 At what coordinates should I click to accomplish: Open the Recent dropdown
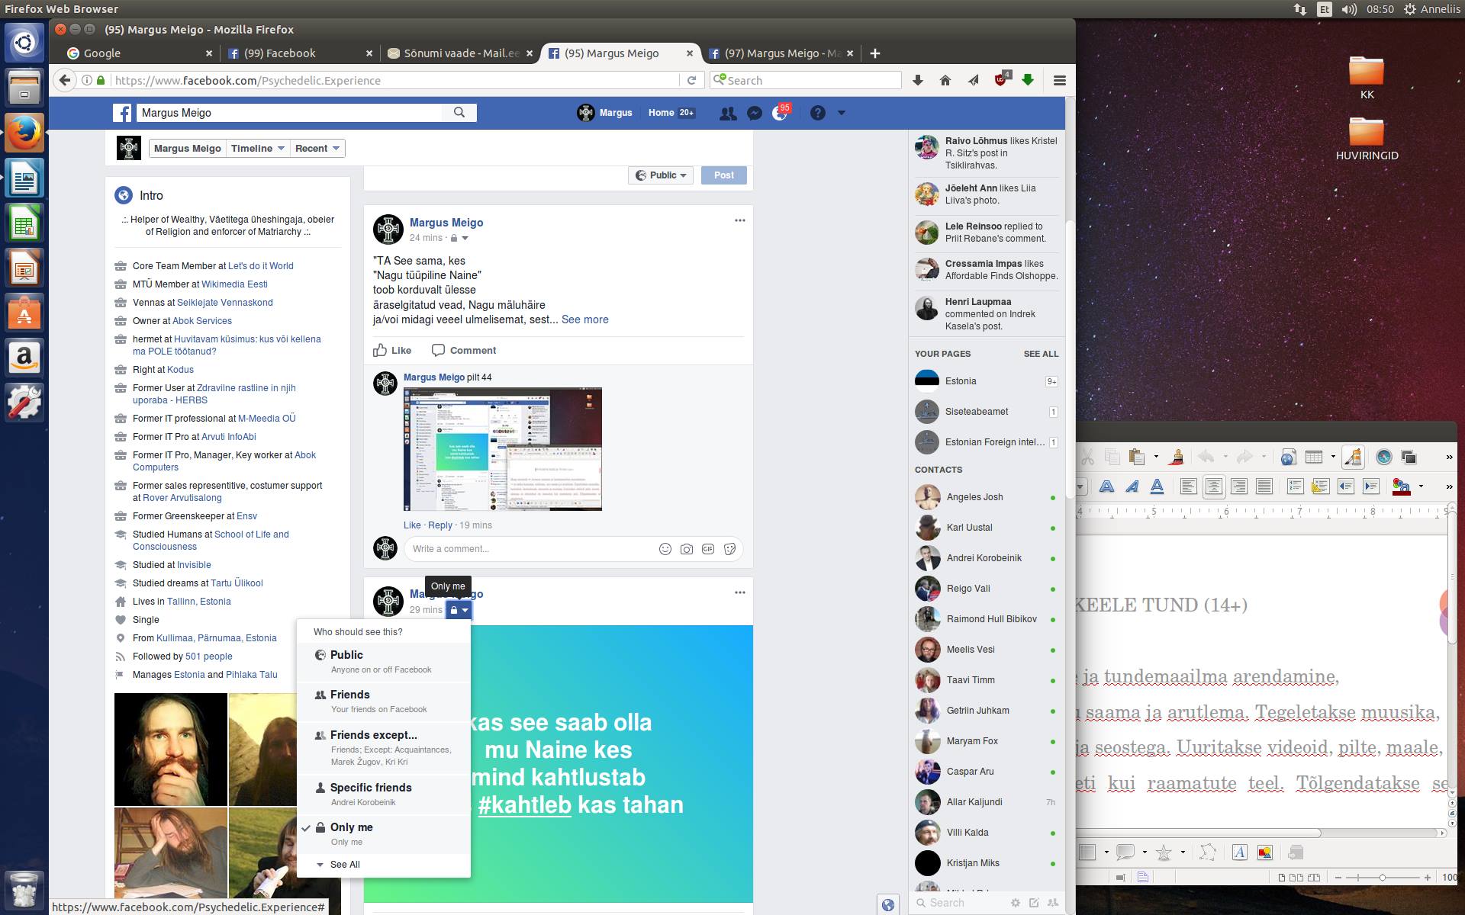pyautogui.click(x=317, y=149)
